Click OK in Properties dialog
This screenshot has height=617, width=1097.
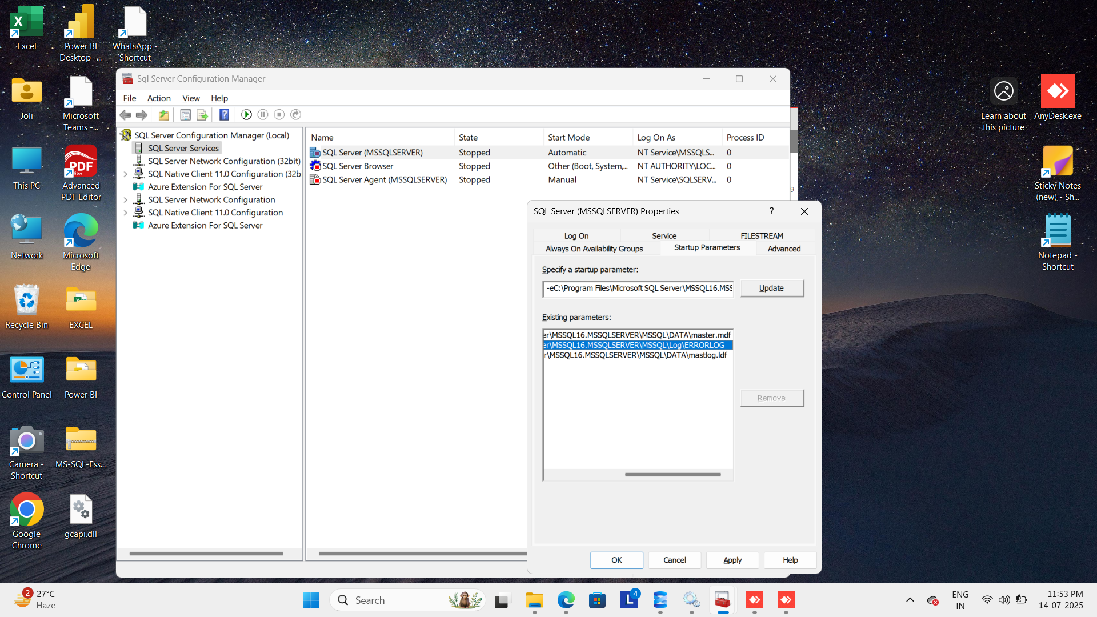pyautogui.click(x=617, y=560)
